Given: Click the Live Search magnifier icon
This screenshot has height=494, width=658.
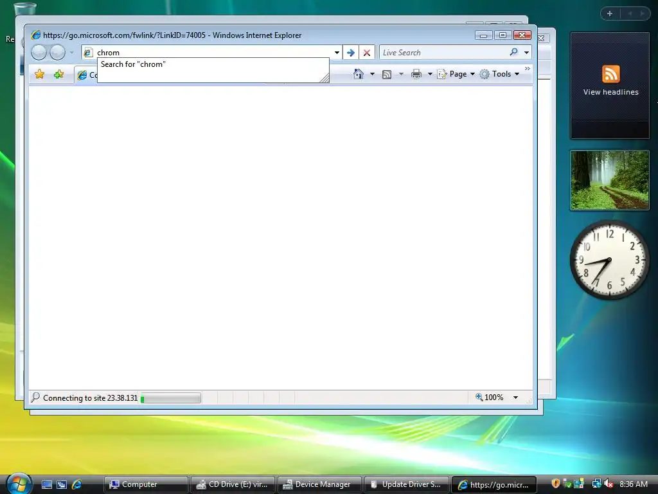Looking at the screenshot, I should [513, 52].
